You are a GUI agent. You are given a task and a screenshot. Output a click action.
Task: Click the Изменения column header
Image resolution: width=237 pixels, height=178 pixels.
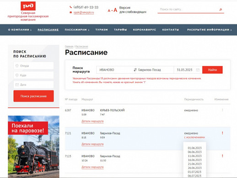click(x=221, y=99)
